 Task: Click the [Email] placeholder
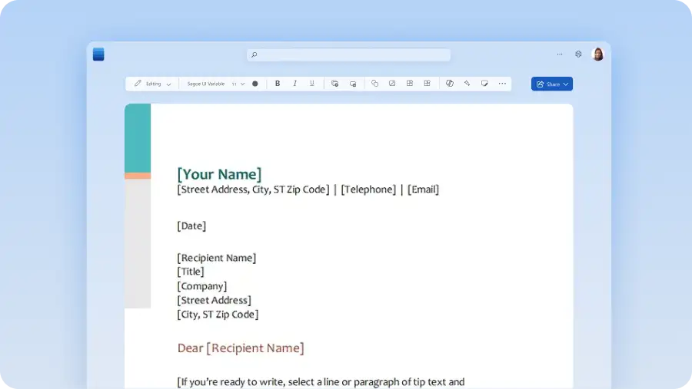coord(423,190)
